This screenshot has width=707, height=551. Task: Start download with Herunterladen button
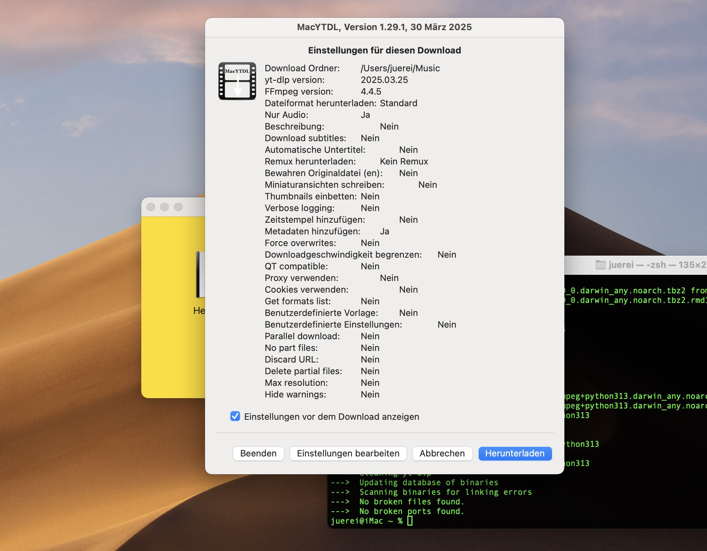(515, 453)
